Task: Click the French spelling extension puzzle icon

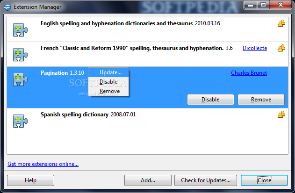Action: [x=20, y=55]
